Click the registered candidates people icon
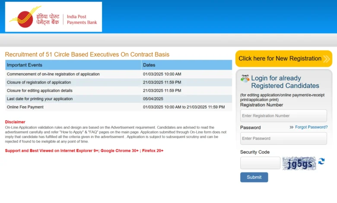Viewport: 337px width, 203px height. coord(245,79)
